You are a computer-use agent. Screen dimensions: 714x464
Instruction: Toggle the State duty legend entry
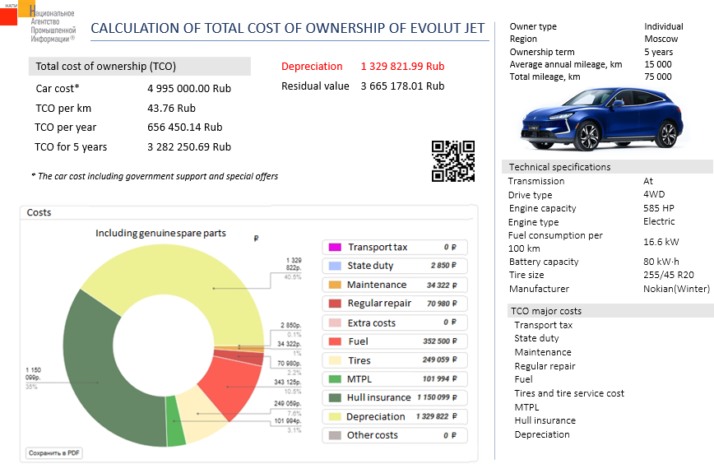coord(394,266)
